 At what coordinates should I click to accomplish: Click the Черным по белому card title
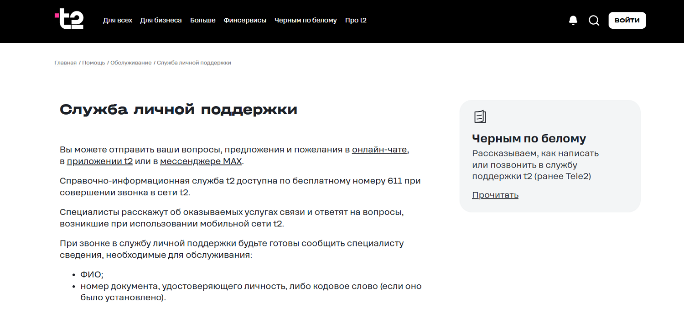[529, 138]
